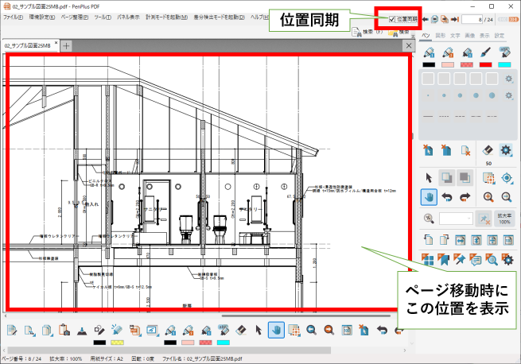Click the redo arrow in right panel
This screenshot has width=521, height=364.
466,197
